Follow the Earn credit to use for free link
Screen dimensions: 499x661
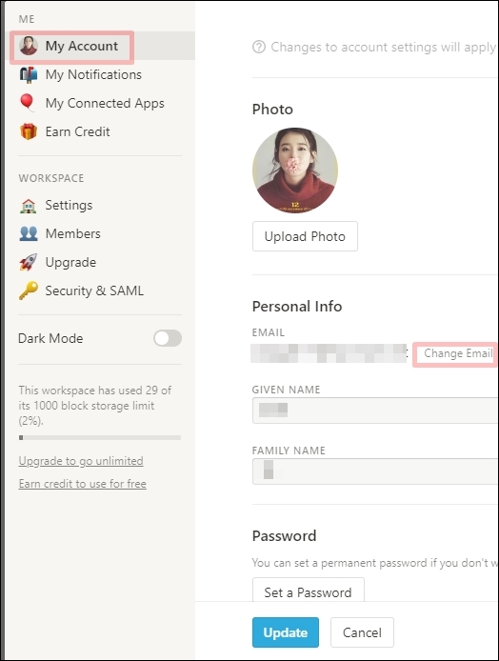83,484
